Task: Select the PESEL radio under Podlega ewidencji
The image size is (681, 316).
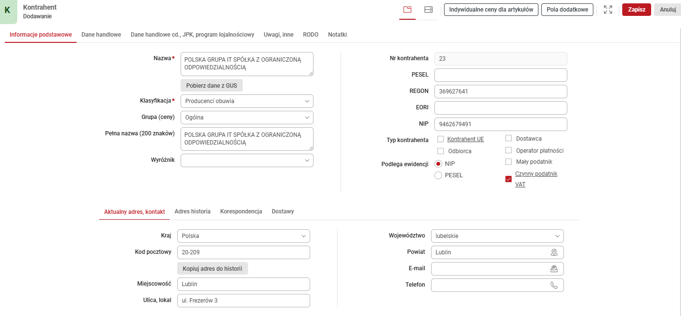Action: click(438, 175)
